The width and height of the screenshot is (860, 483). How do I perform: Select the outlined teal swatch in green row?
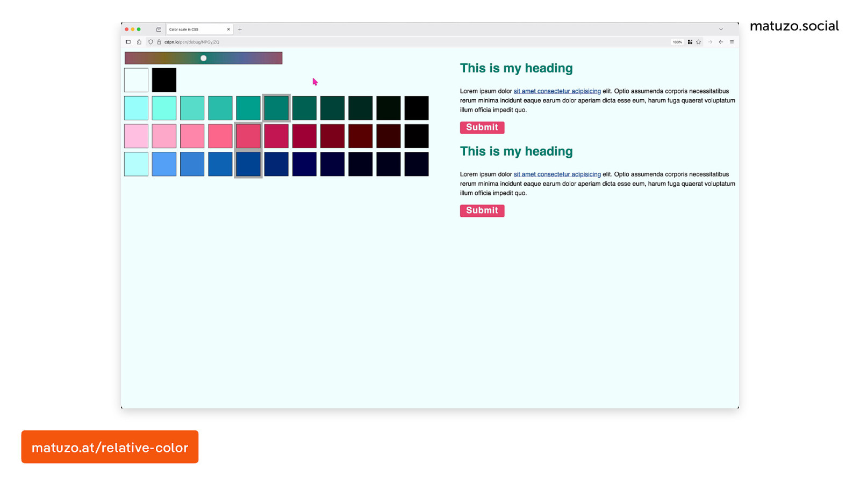(276, 108)
